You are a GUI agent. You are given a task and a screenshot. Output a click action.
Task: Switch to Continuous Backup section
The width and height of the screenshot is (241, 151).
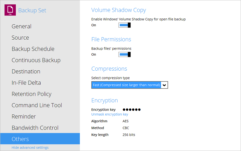click(36, 60)
